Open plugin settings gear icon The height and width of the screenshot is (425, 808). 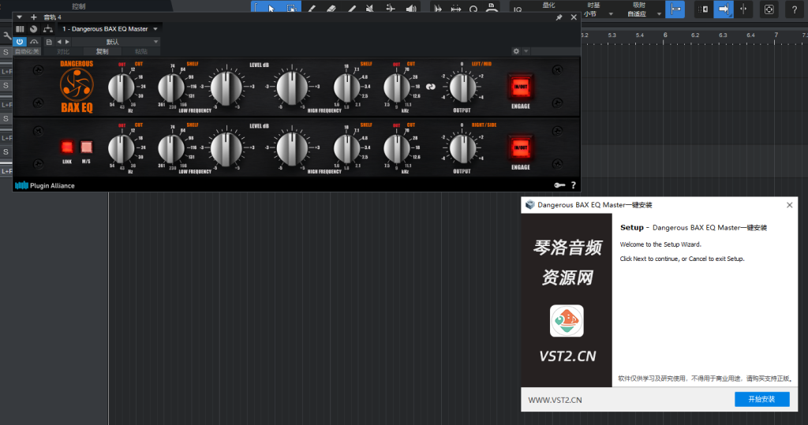click(516, 51)
